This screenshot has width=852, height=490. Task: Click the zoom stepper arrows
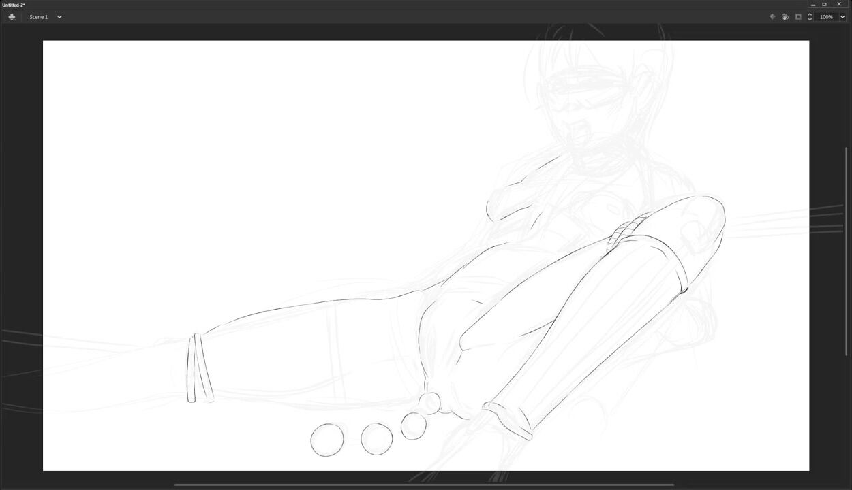click(810, 17)
